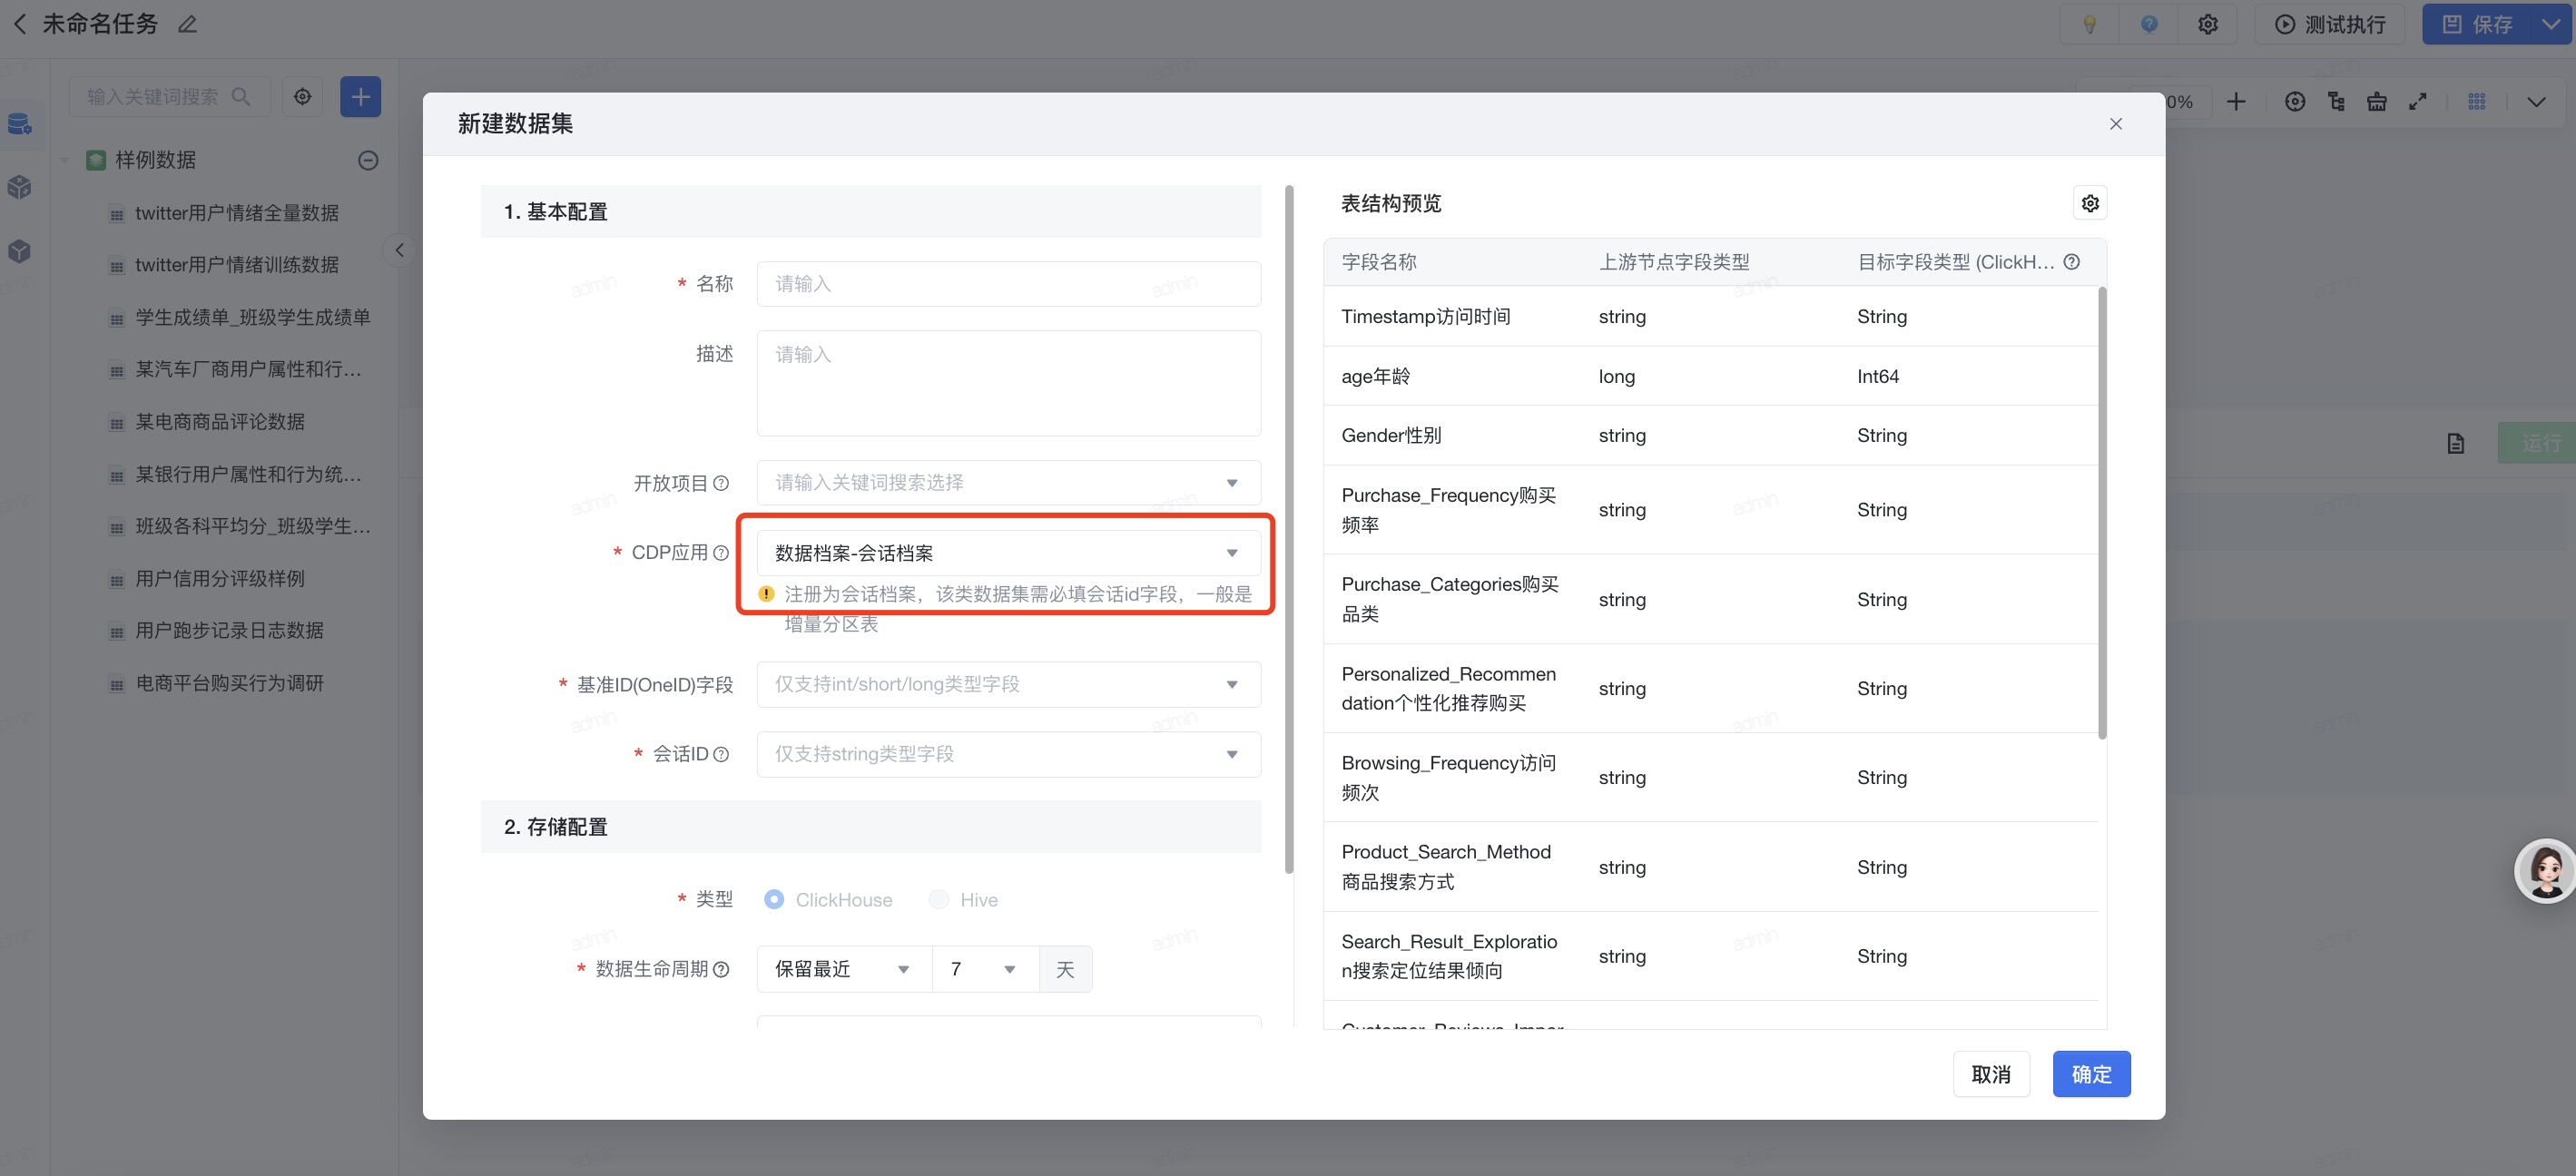This screenshot has height=1176, width=2576.
Task: Select the ClickHouse radio button
Action: tap(773, 900)
